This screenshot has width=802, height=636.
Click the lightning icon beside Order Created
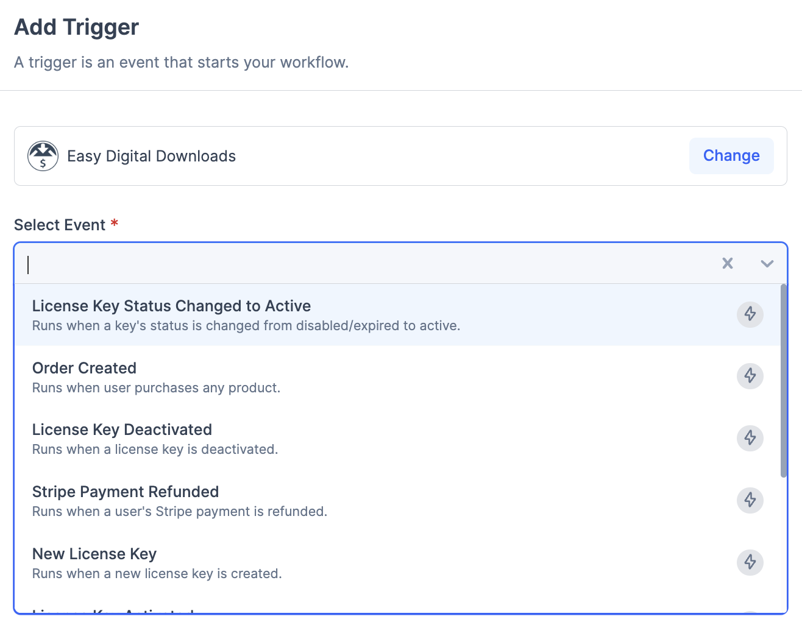point(750,376)
